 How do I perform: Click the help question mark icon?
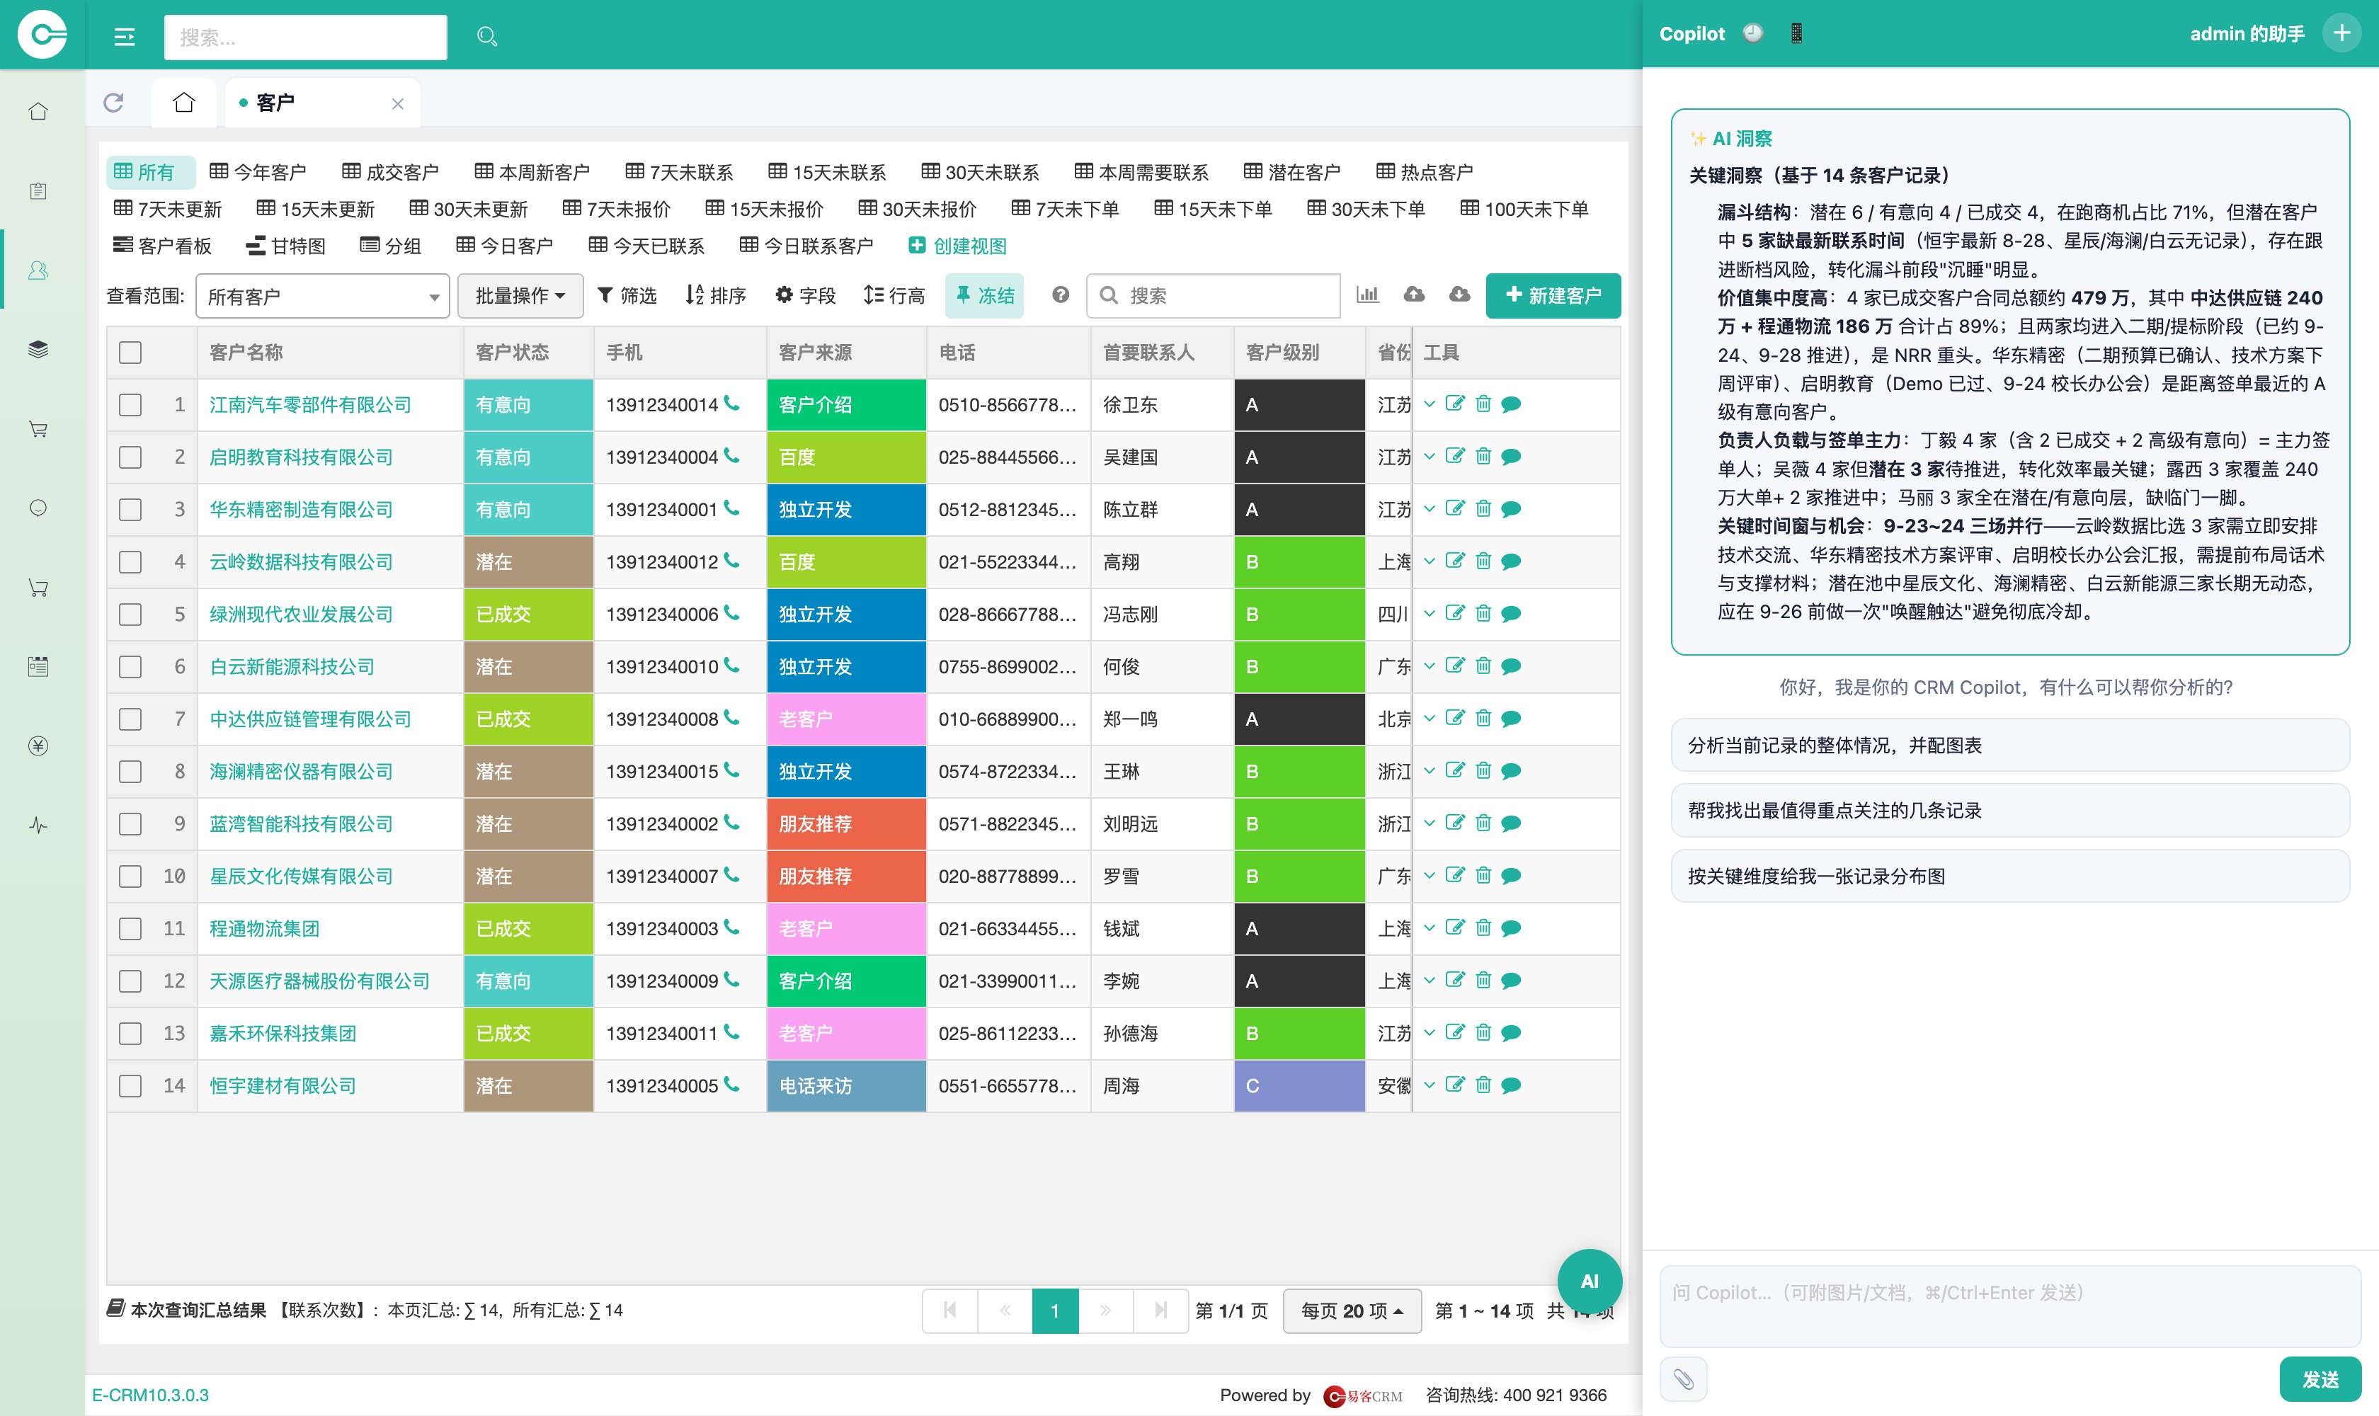click(x=1060, y=295)
